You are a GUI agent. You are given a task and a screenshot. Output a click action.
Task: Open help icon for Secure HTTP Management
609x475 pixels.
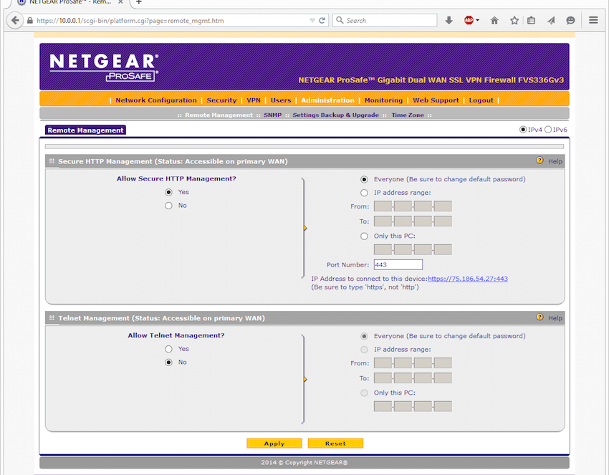pyautogui.click(x=540, y=160)
